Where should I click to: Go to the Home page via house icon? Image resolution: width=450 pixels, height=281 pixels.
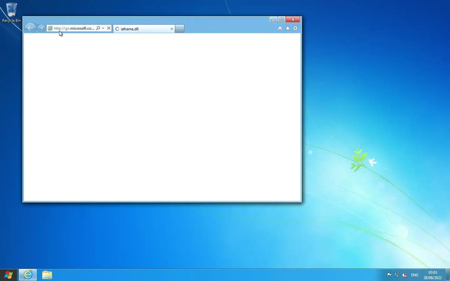coord(280,28)
